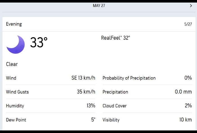Image resolution: width=197 pixels, height=133 pixels.
Task: Click the SE 13 km/h wind value
Action: [83, 78]
